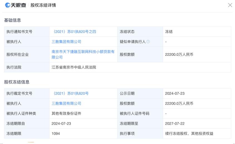The height and width of the screenshot is (144, 235).
Task: Click the 天眼查 logo icon
Action: 8,5
